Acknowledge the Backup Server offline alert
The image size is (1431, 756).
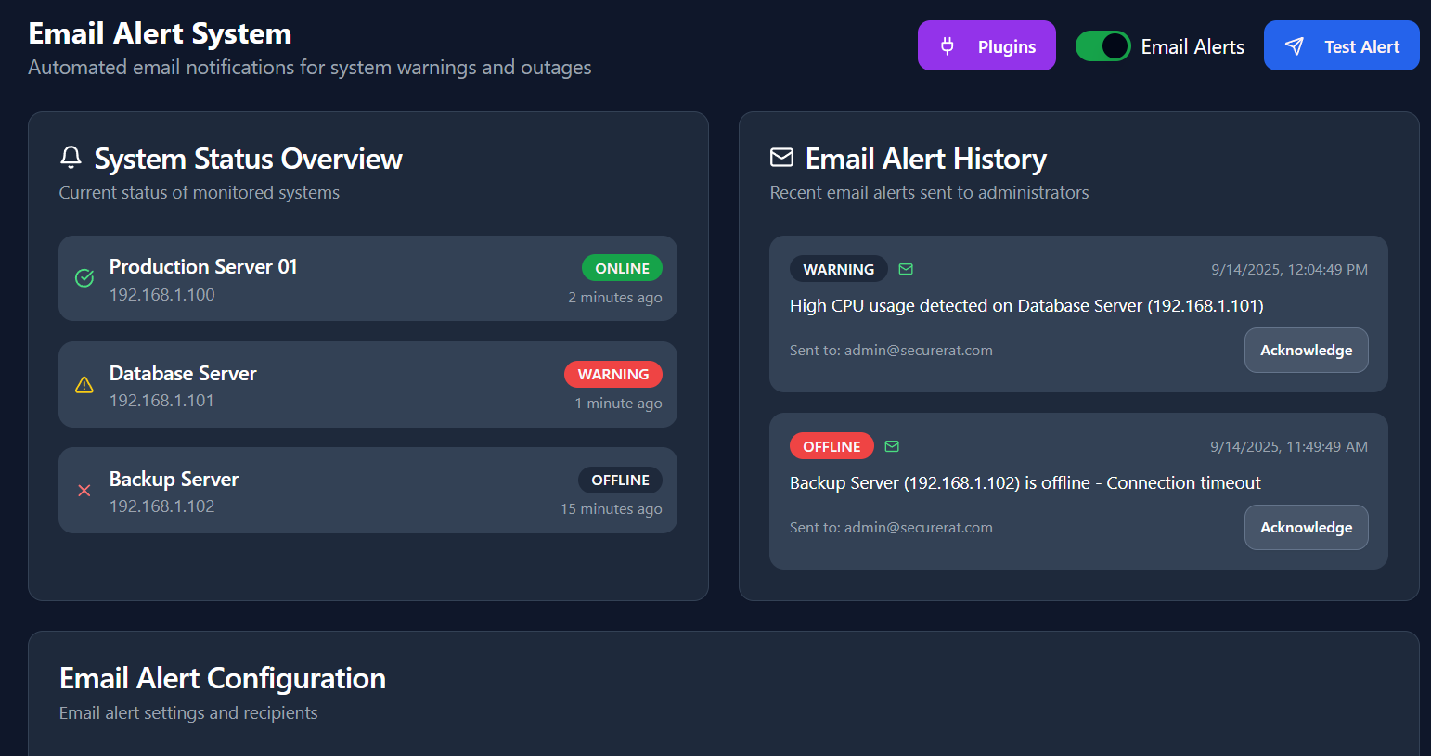(1306, 528)
